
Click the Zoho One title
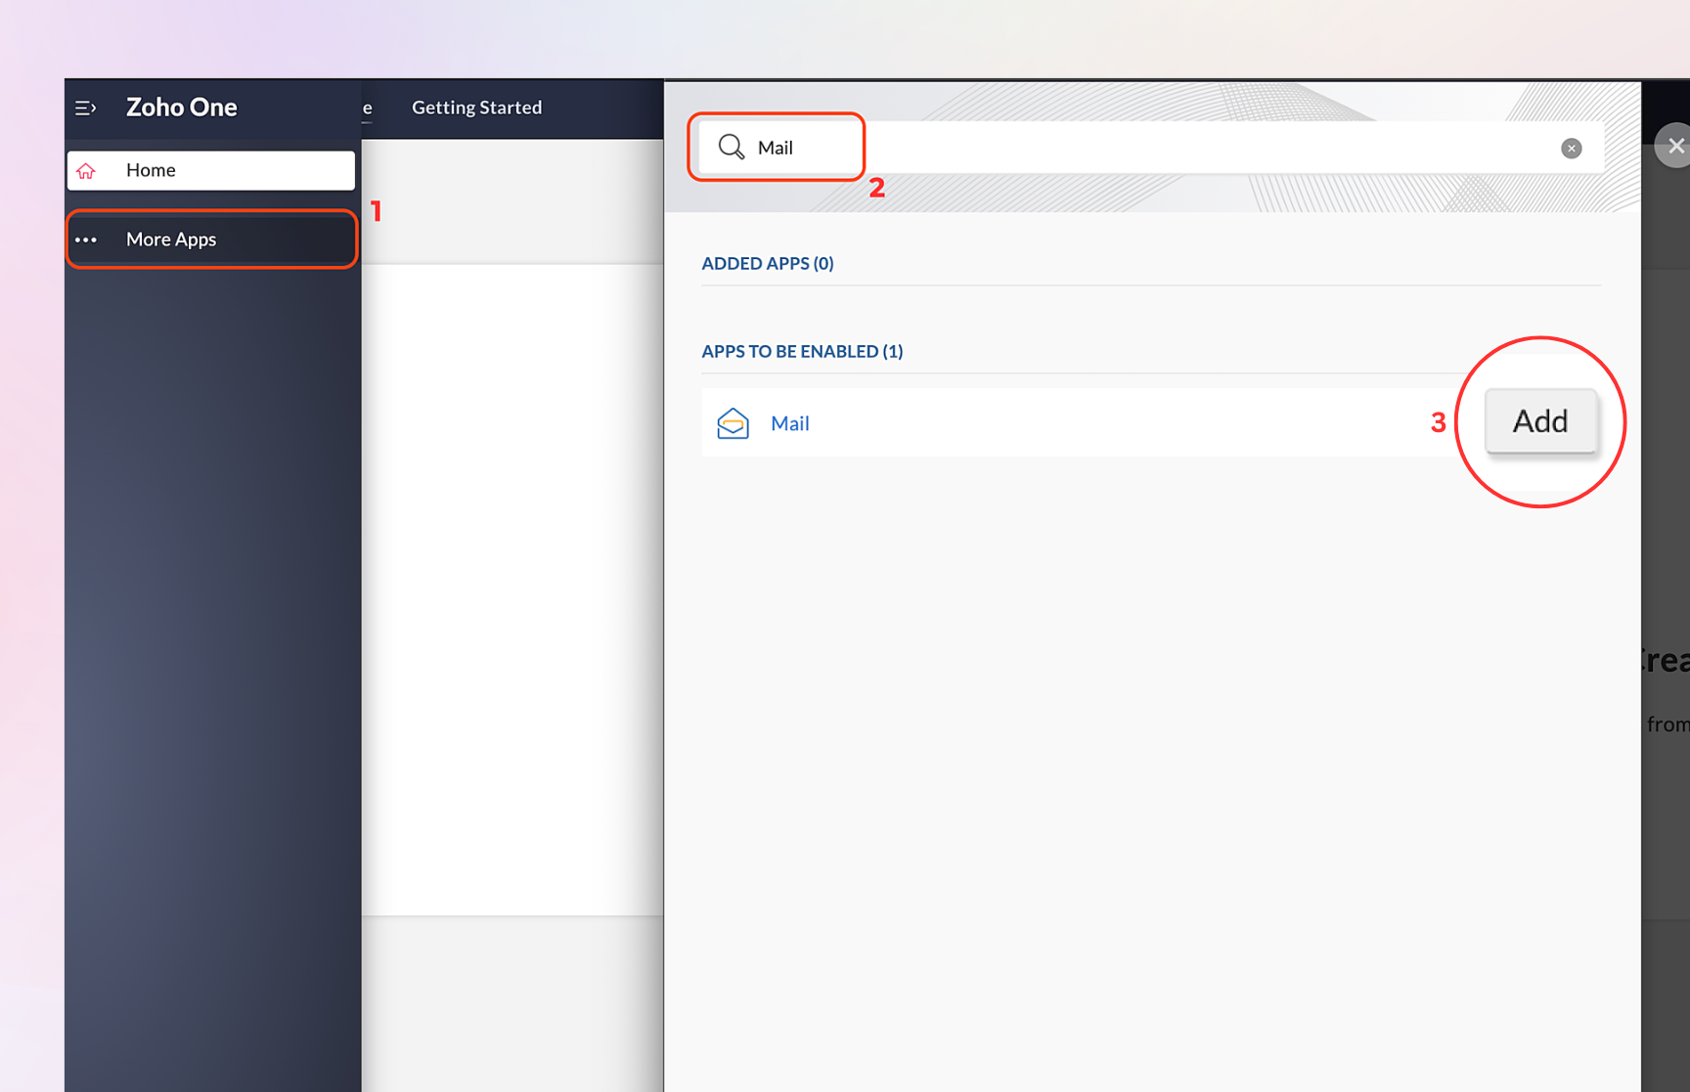coord(182,108)
